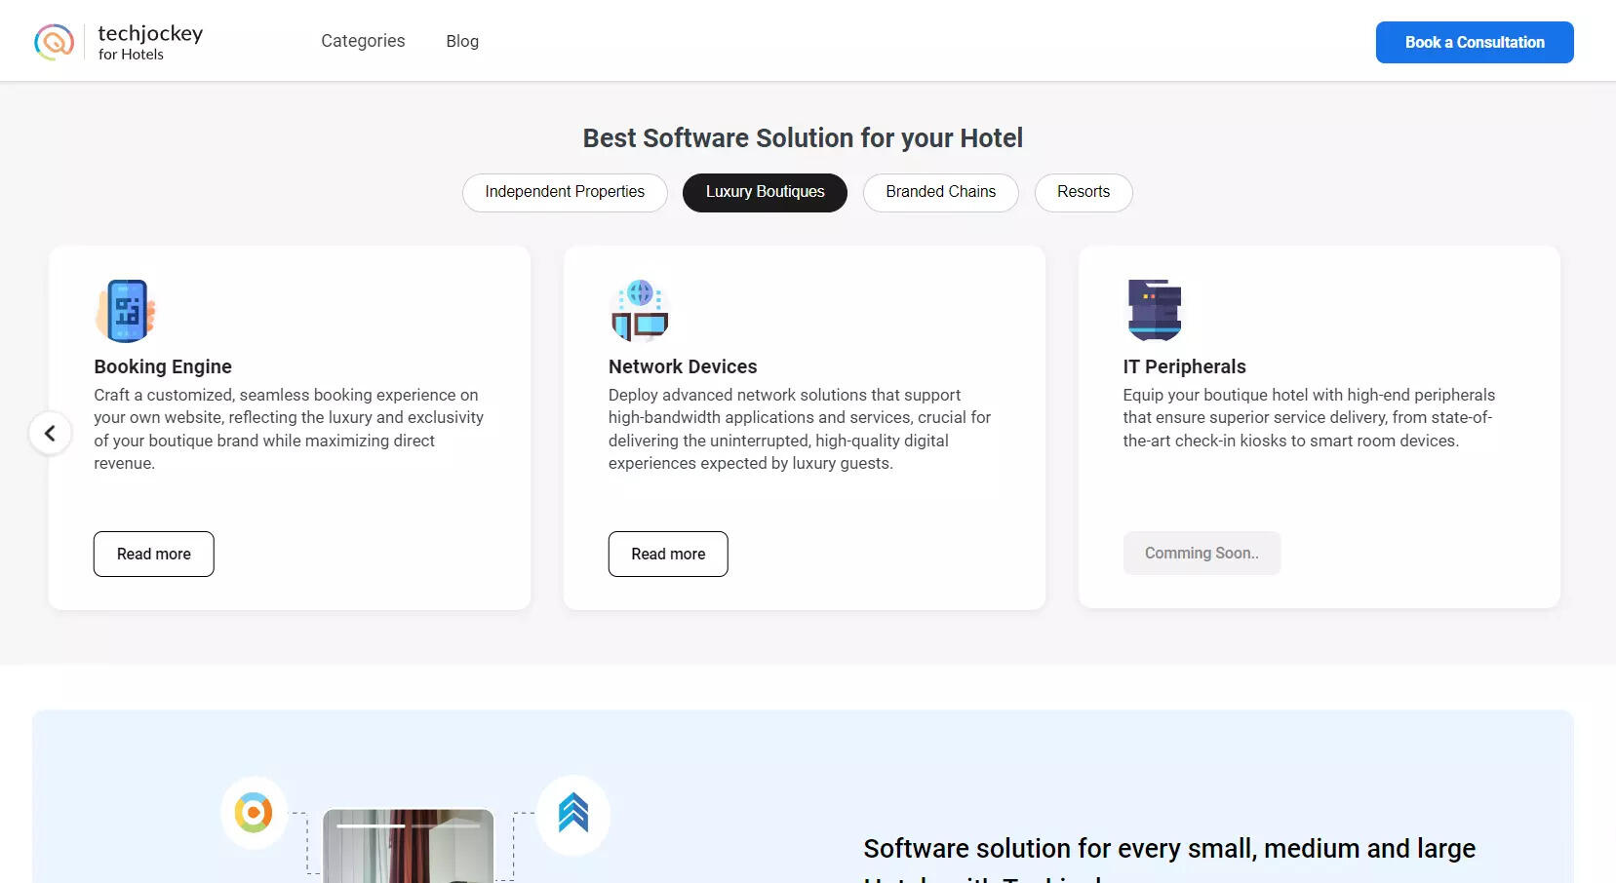The width and height of the screenshot is (1616, 883).
Task: Click the hotel room photo thumbnail
Action: (x=408, y=853)
